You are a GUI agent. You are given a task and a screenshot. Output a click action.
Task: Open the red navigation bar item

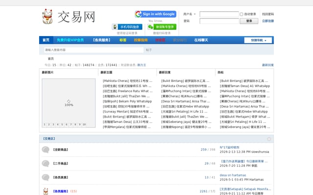pyautogui.click(x=160, y=40)
